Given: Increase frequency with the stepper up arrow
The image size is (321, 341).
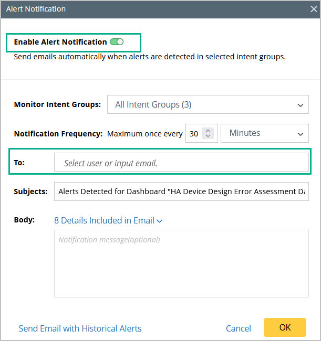Looking at the screenshot, I should pos(208,131).
